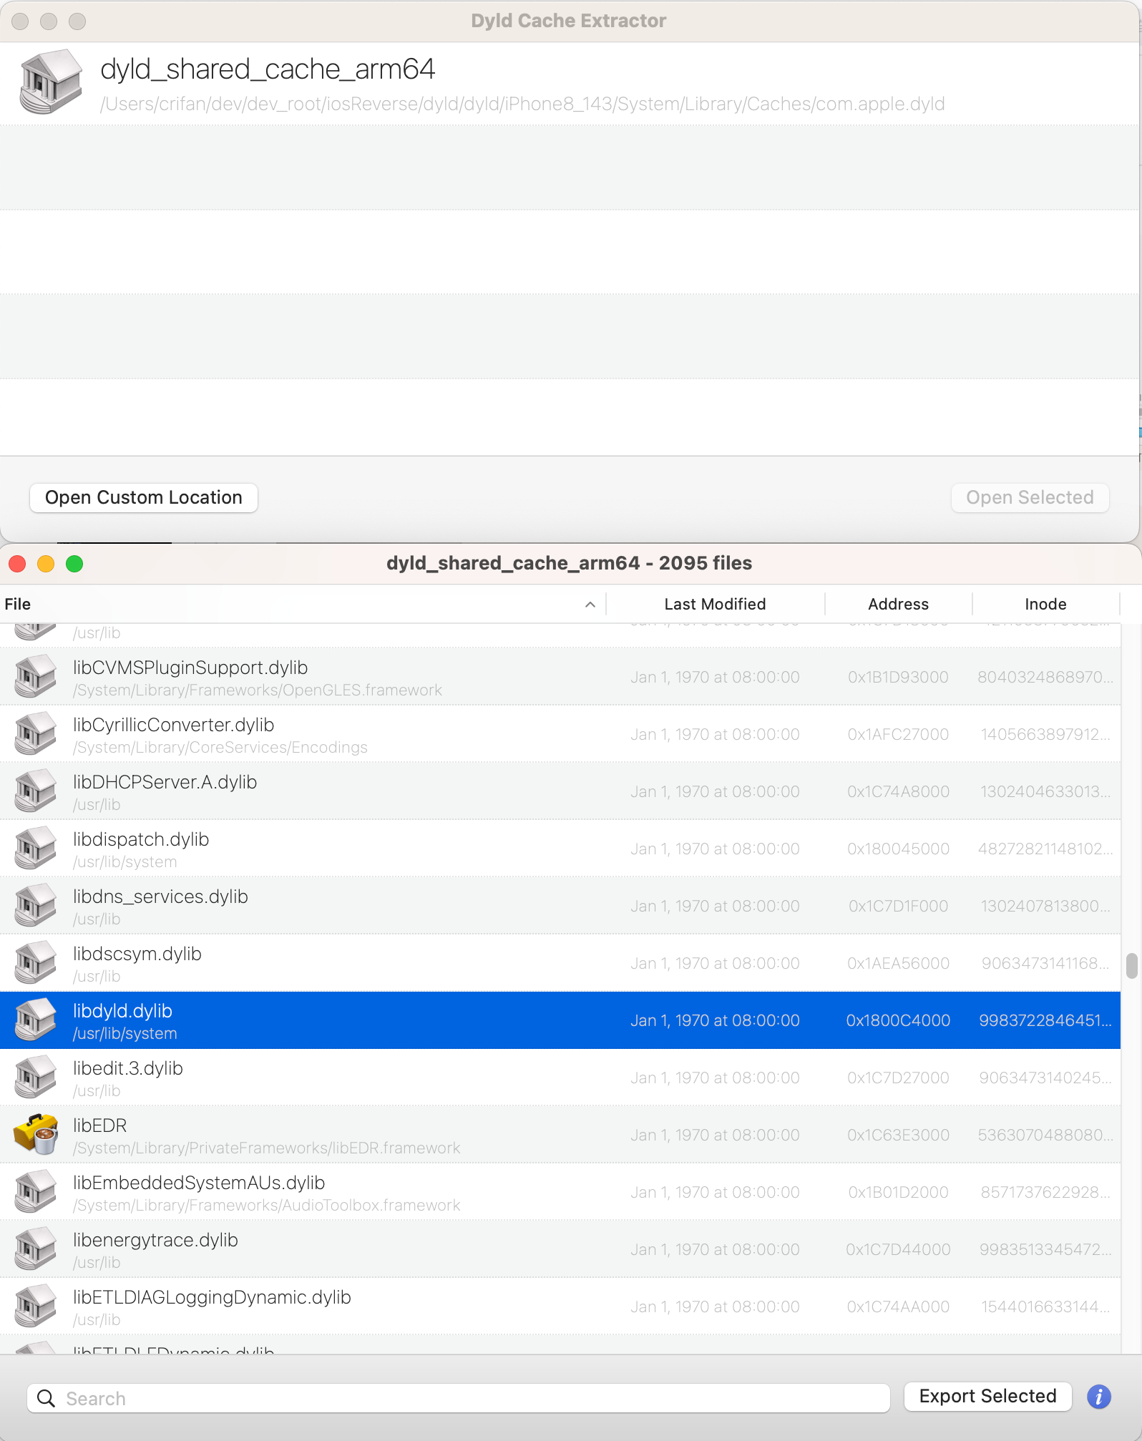
Task: Select the highlighted libdyld.dylib filename
Action: [122, 1011]
